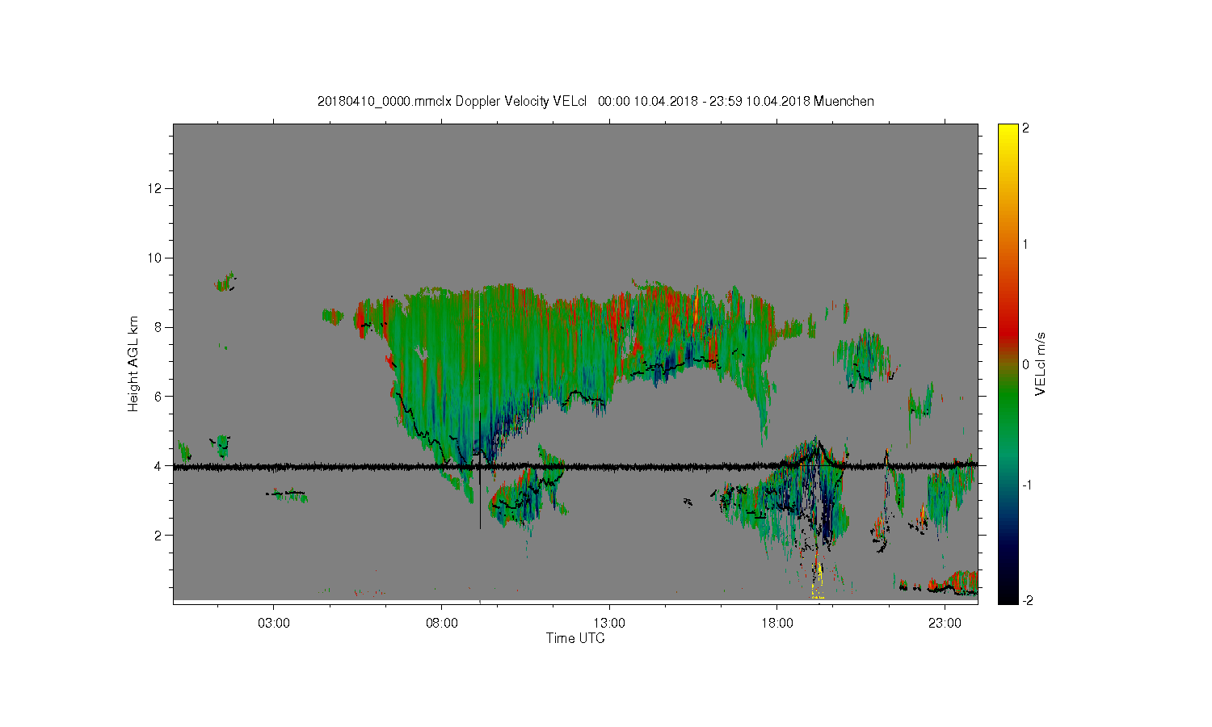Click the 03:00 time tick label
Screen dimensions: 1212x727
point(274,624)
